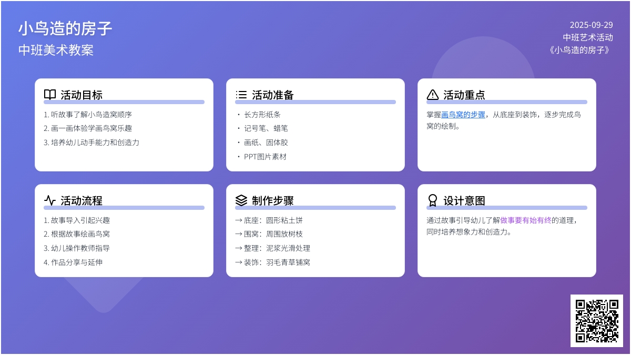
Task: Click the award ribbon icon beside 设计意图
Action: point(433,200)
